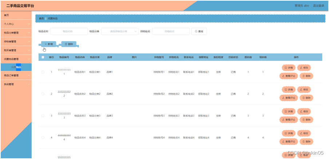Open 详情 for row 物品名称4
The width and height of the screenshot is (329, 159).
pos(289,133)
